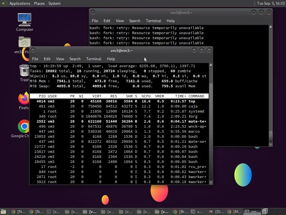Click the back terminal scrollbar down arrow
The width and height of the screenshot is (286, 215).
[x=271, y=144]
